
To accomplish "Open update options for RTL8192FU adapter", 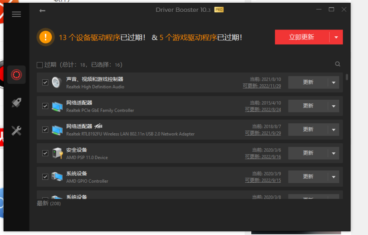I will coord(334,130).
